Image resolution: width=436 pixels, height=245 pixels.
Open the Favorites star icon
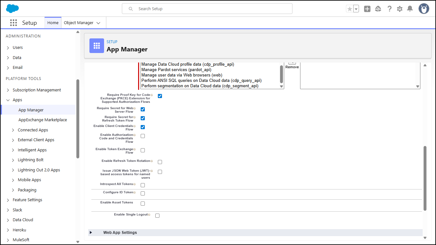point(350,9)
